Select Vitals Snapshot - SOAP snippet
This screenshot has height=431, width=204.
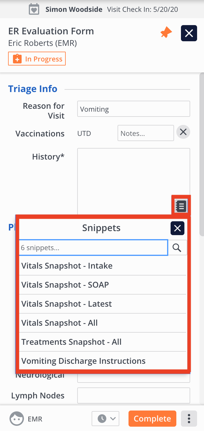[65, 285]
